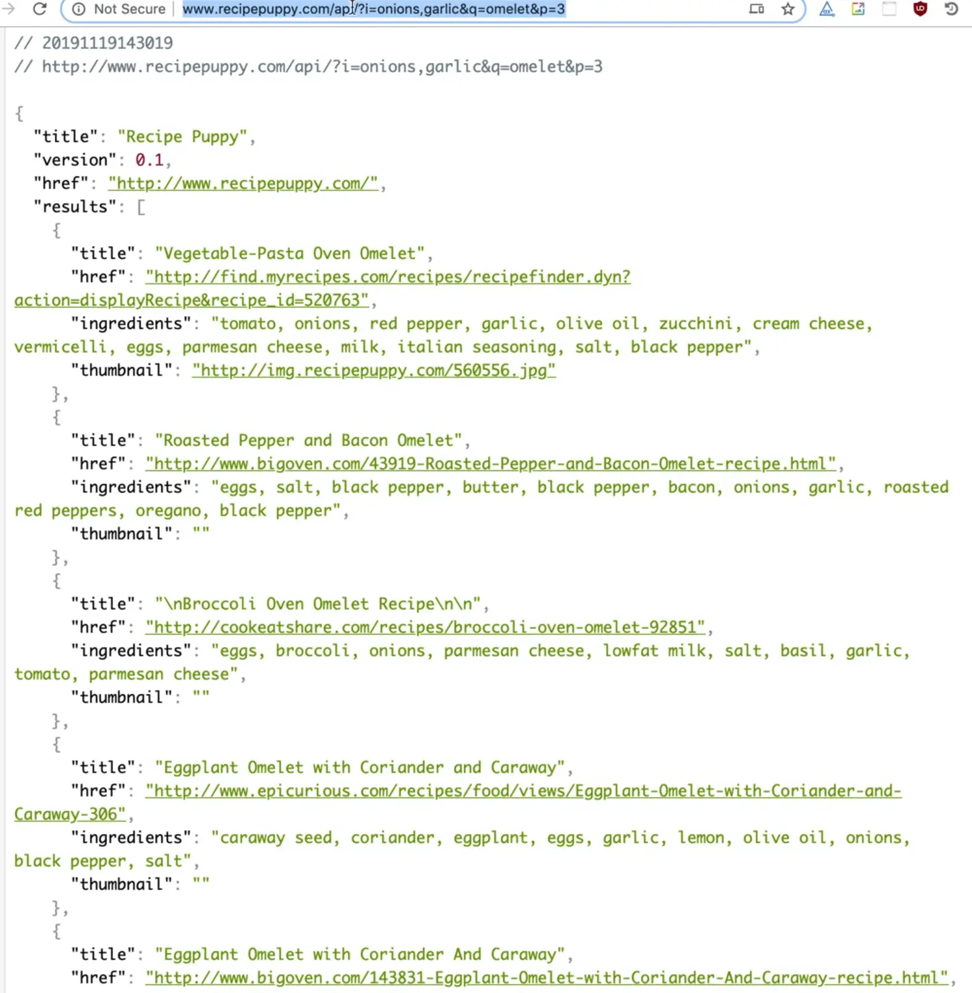
Task: Open the bigoven 143831 Eggplant Omelet link
Action: (x=546, y=978)
